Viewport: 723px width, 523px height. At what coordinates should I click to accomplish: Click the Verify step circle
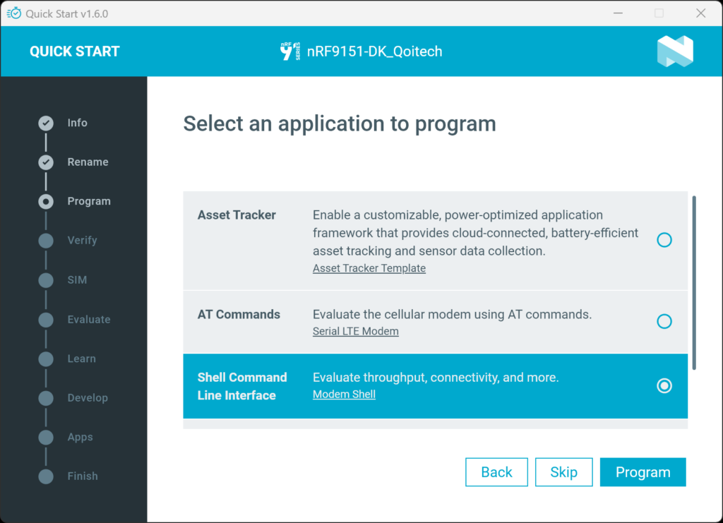click(x=46, y=241)
